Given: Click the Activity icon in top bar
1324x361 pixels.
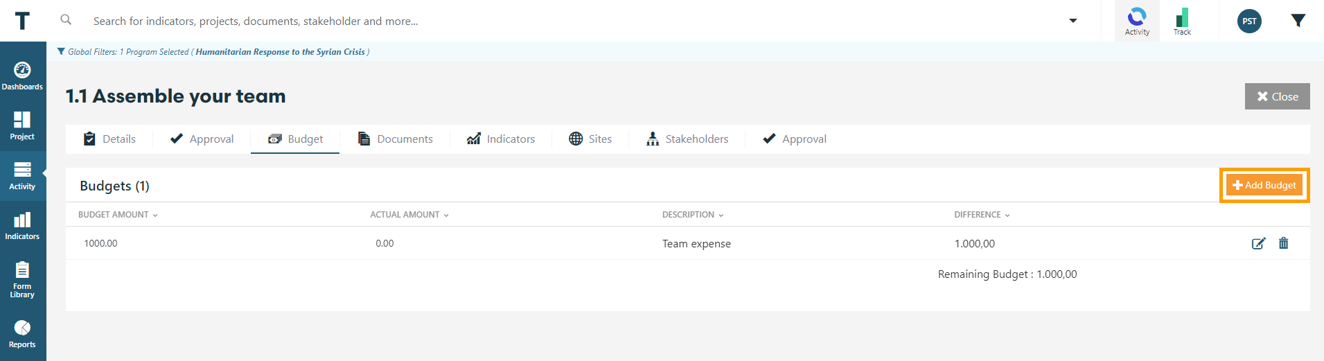Looking at the screenshot, I should click(x=1137, y=21).
